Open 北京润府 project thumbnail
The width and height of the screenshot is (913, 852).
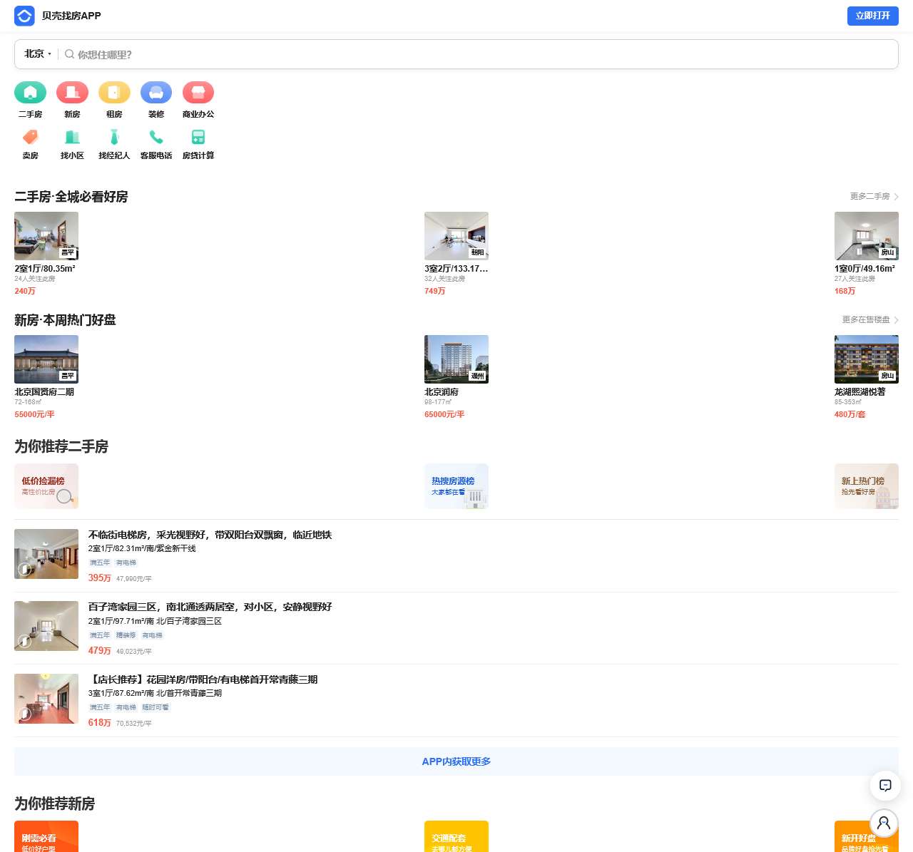pyautogui.click(x=456, y=359)
